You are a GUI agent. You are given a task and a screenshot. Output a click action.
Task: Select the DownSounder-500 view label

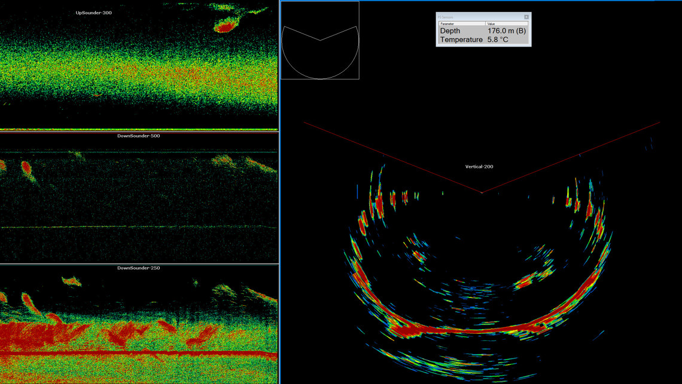coord(139,136)
